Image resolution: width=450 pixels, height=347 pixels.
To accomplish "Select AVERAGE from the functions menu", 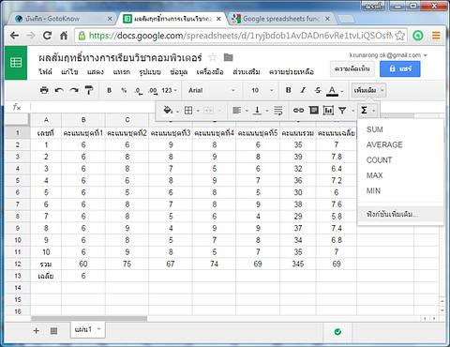I will click(384, 144).
